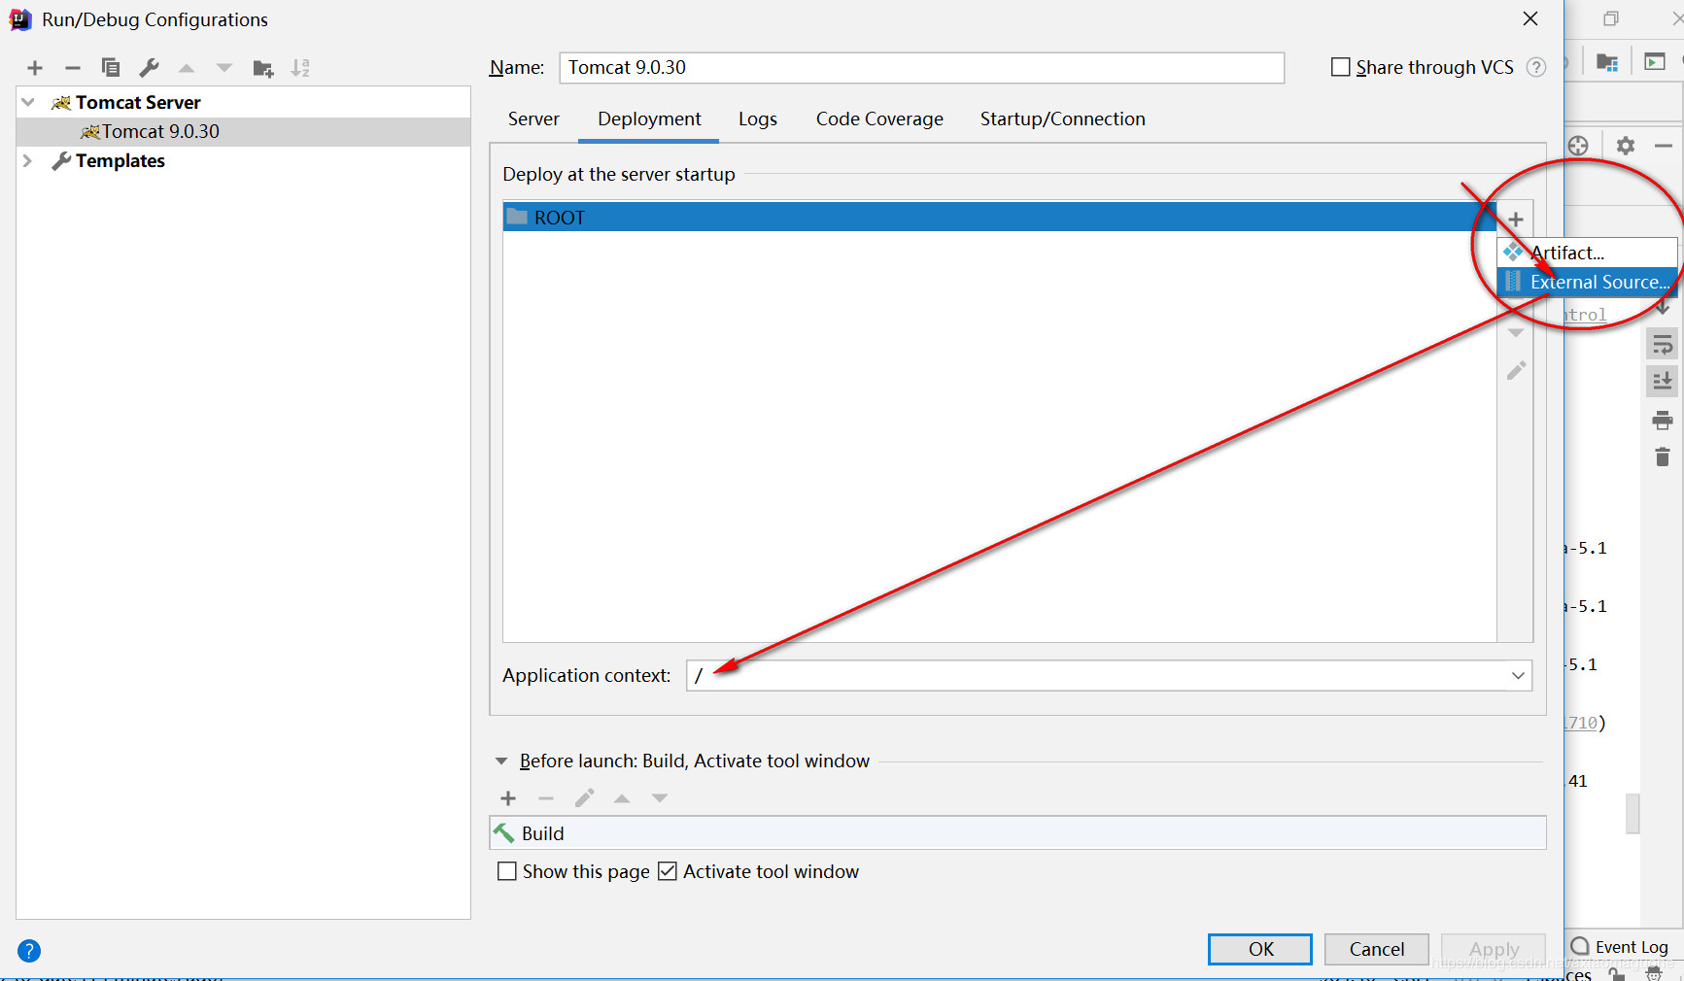Edit the selected deployment artifact
The width and height of the screenshot is (1684, 981).
point(1516,371)
